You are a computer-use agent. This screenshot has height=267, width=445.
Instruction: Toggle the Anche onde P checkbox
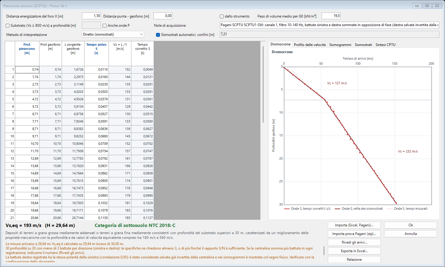(x=105, y=26)
